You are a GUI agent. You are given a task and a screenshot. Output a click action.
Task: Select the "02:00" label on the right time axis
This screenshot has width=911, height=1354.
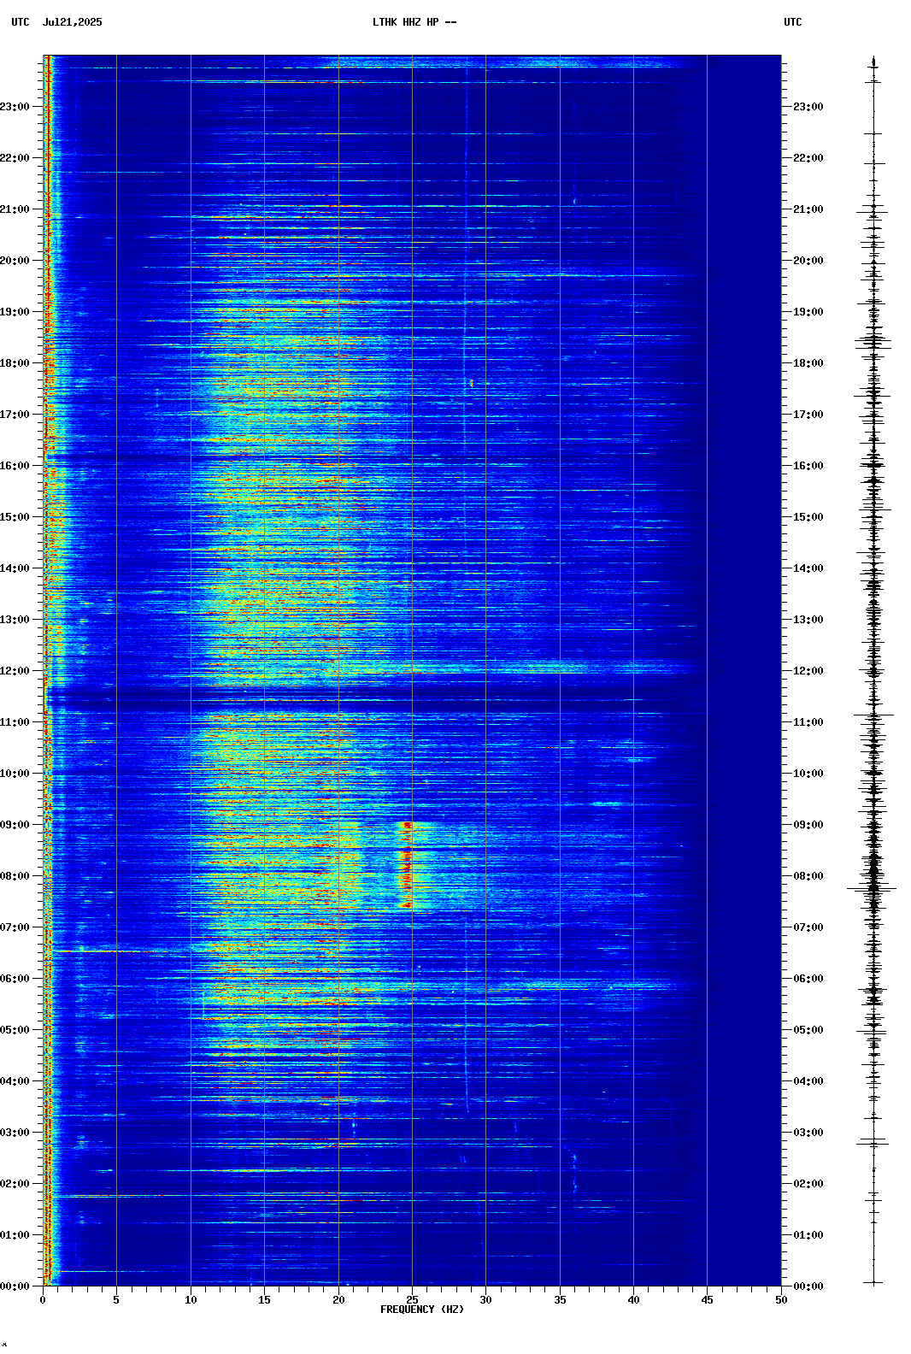pyautogui.click(x=808, y=1184)
